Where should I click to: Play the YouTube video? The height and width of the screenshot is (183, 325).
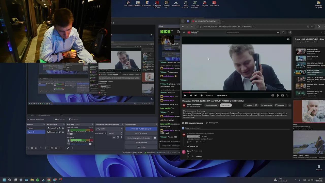click(x=185, y=95)
